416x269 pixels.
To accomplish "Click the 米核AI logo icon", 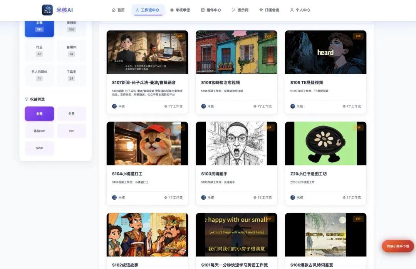I will (x=47, y=9).
